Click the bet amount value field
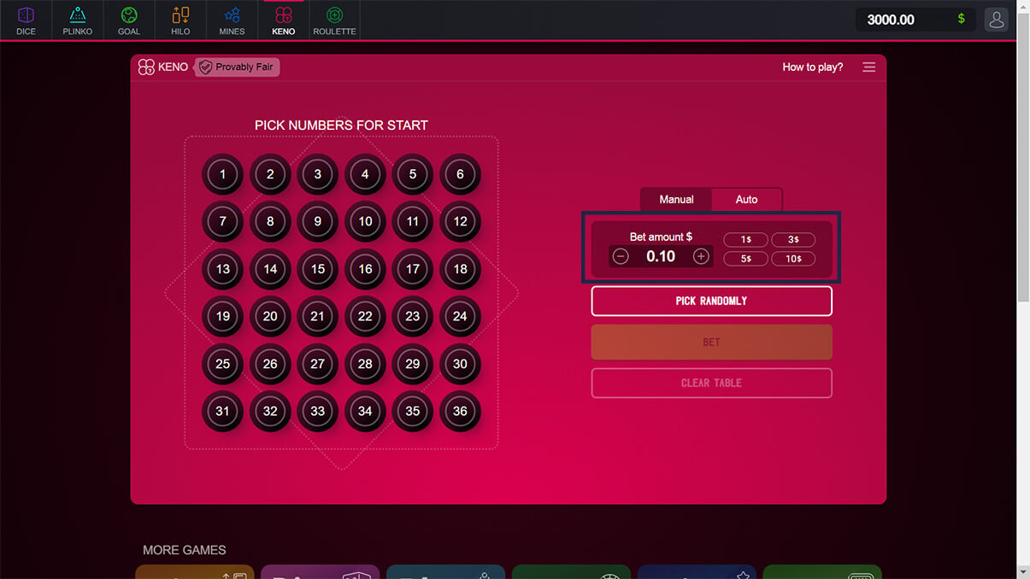The width and height of the screenshot is (1030, 579). click(x=661, y=256)
